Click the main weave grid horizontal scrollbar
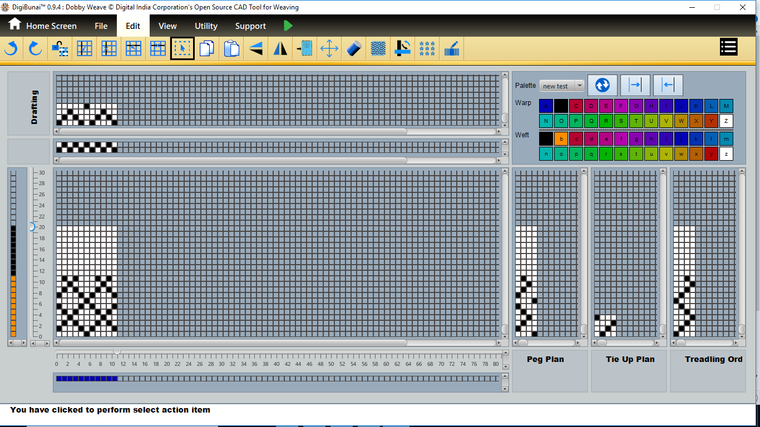This screenshot has width=760, height=427. coord(233,343)
